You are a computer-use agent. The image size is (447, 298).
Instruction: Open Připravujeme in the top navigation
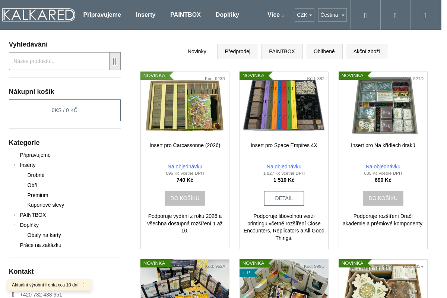102,15
